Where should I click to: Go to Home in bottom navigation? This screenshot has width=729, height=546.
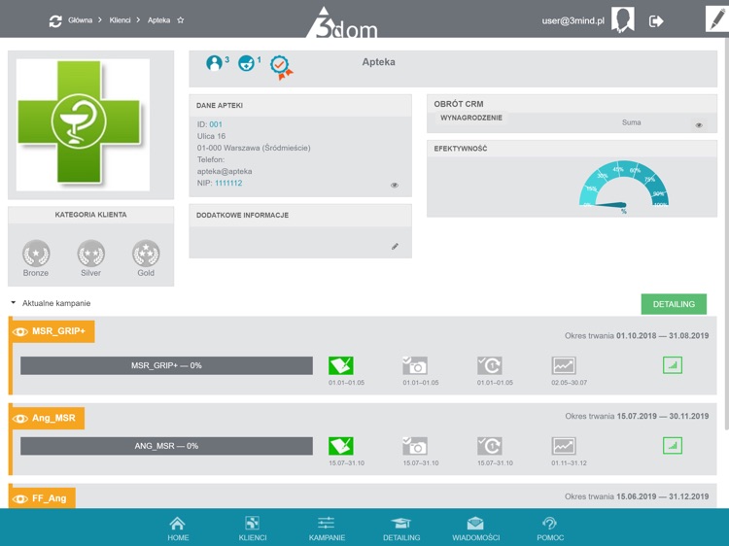(x=178, y=529)
